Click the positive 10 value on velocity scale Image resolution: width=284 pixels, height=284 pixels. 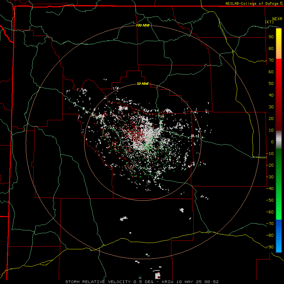pyautogui.click(x=271, y=130)
